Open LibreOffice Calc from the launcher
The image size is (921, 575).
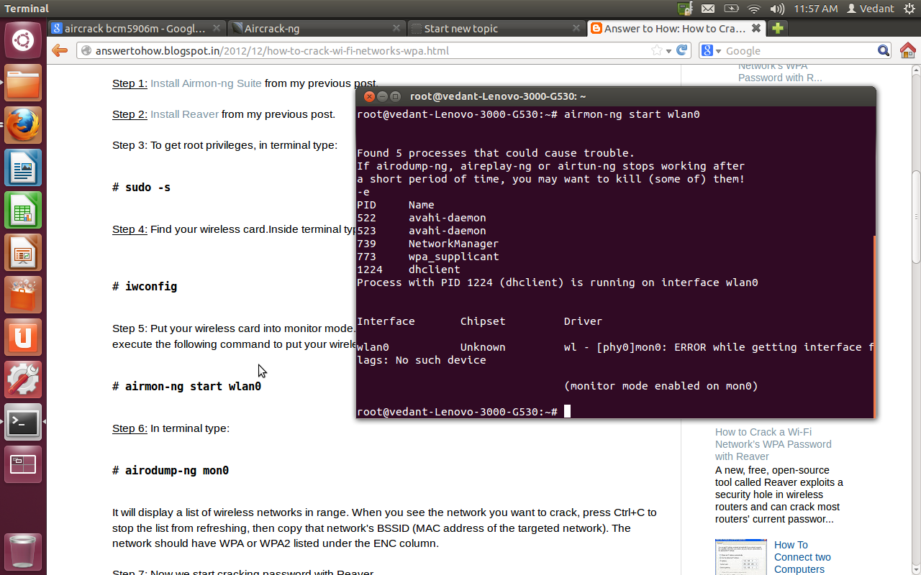coord(23,210)
